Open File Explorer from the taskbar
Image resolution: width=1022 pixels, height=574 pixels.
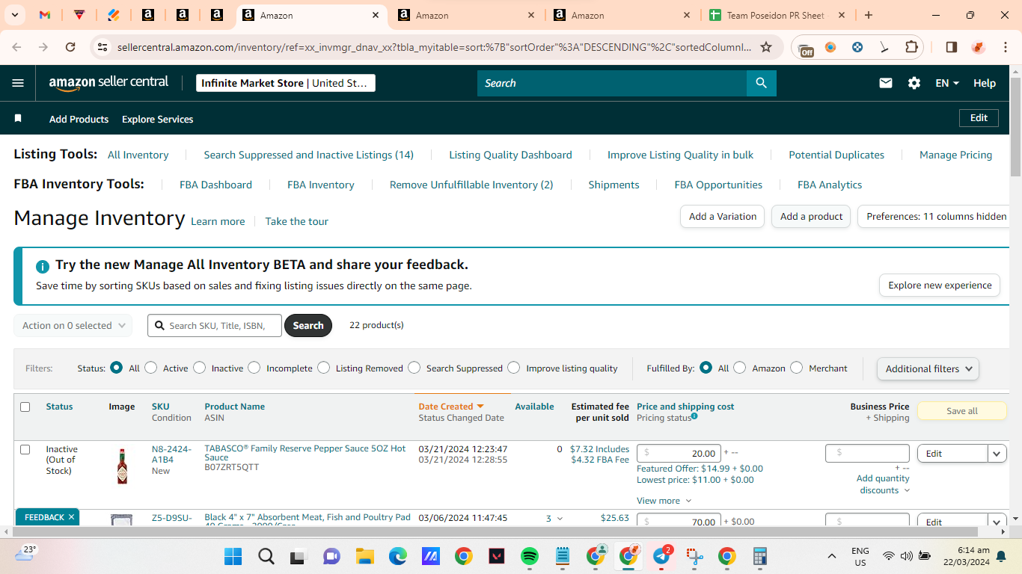pyautogui.click(x=364, y=556)
